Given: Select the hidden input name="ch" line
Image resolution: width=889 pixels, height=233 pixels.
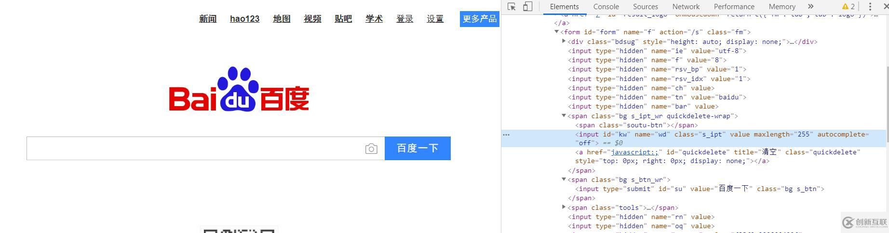Looking at the screenshot, I should click(x=641, y=88).
